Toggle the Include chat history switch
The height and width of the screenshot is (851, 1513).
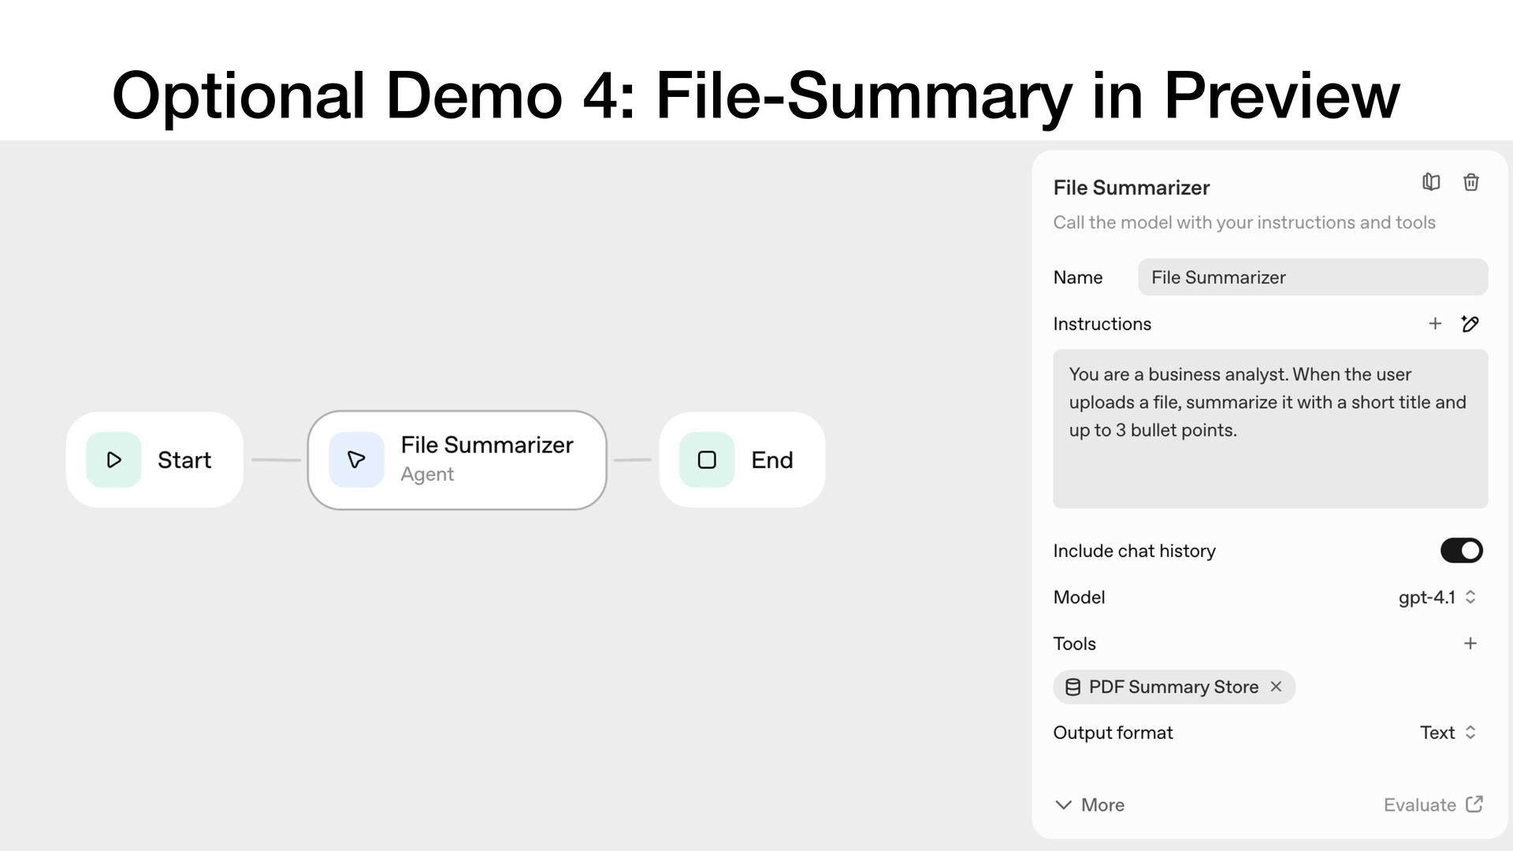click(x=1461, y=551)
